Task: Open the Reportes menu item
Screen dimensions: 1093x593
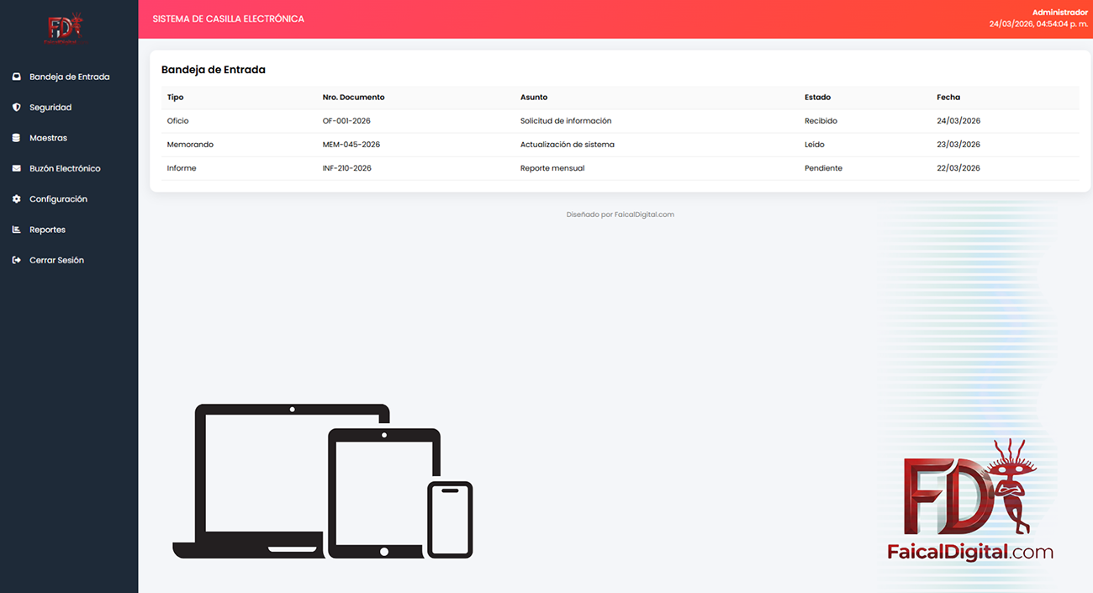Action: tap(47, 230)
